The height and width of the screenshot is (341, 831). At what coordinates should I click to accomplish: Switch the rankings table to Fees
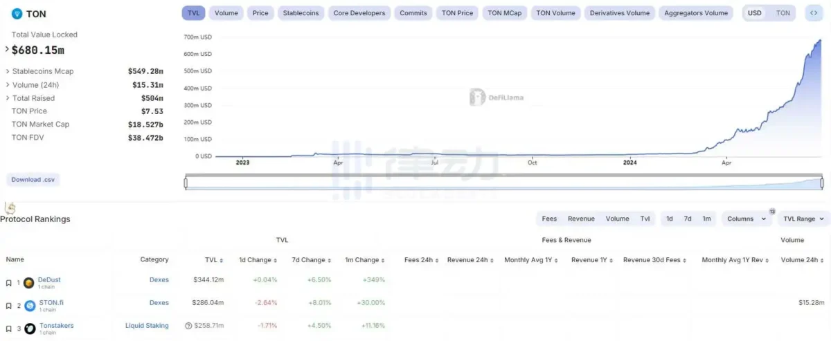[549, 219]
